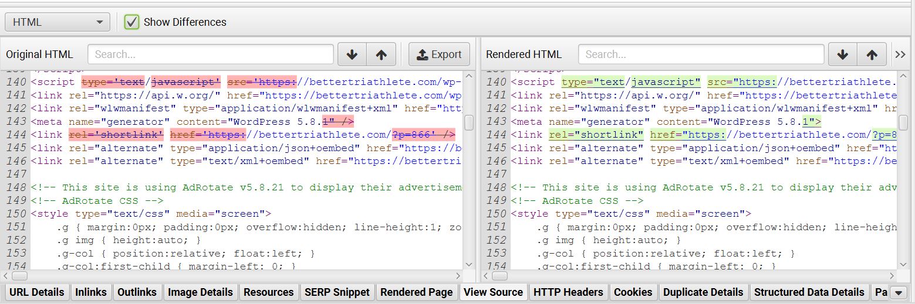Click the Original HTML horizontal scrollbar thumb
This screenshot has height=304, width=915.
pos(19,276)
